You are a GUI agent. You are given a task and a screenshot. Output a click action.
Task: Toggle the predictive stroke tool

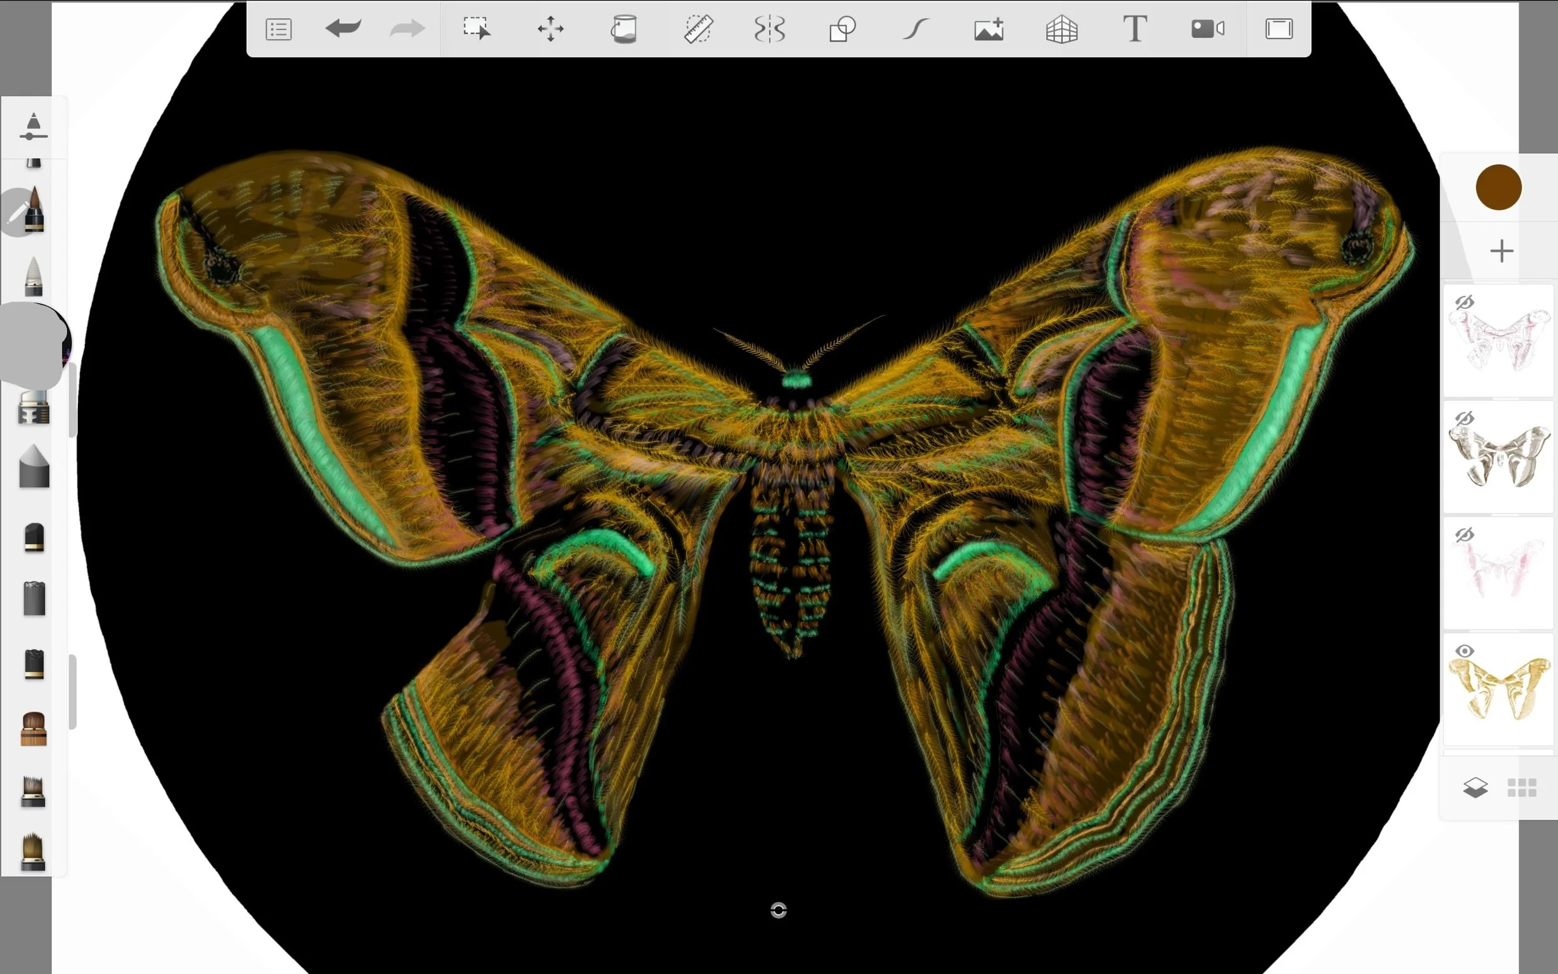click(915, 29)
